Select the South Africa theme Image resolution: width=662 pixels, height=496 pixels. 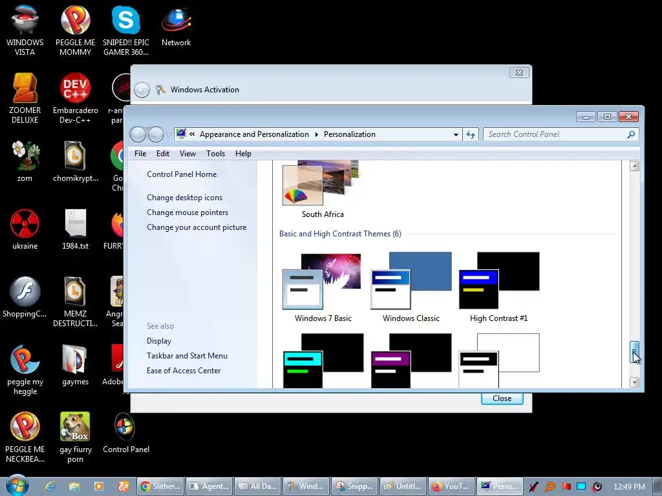point(323,190)
